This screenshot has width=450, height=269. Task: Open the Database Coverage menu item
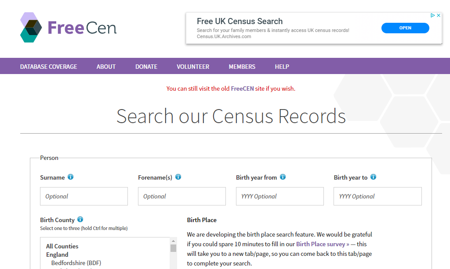(48, 67)
